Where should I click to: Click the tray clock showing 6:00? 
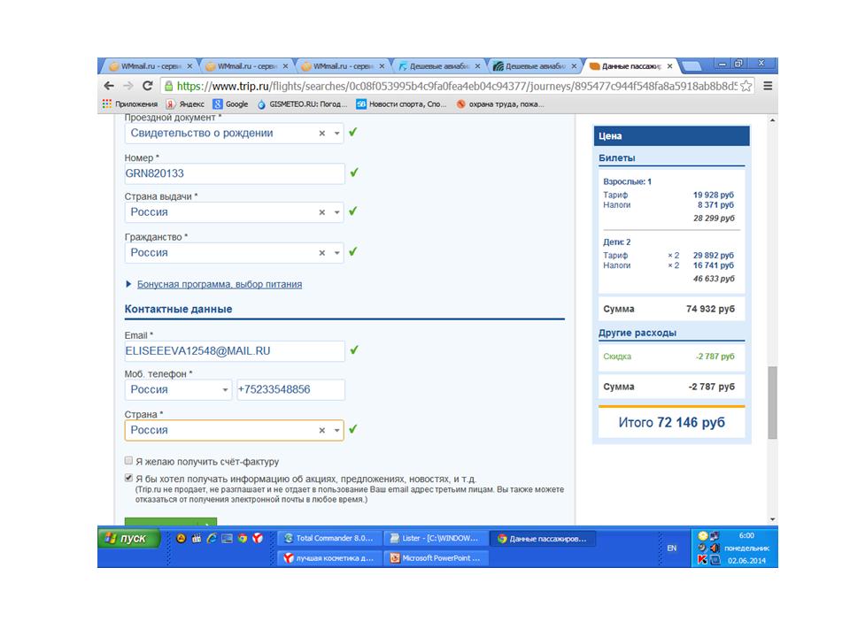click(x=746, y=536)
